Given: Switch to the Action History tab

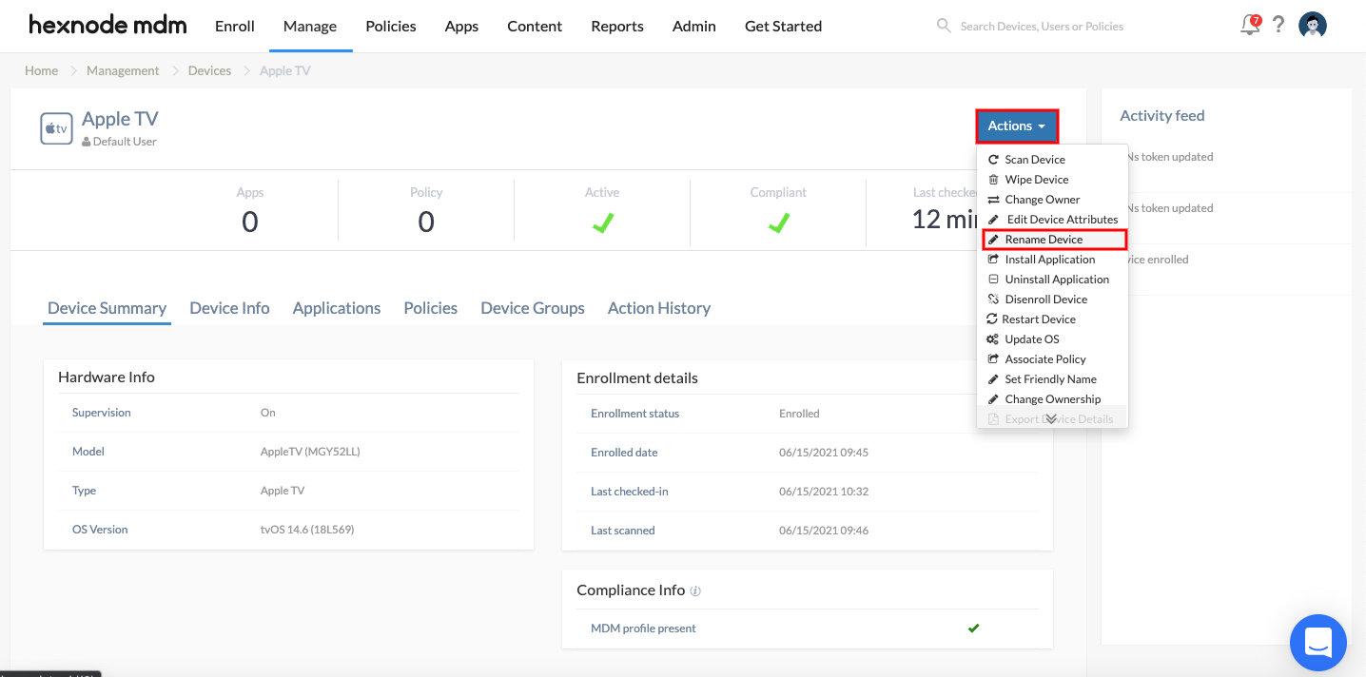Looking at the screenshot, I should tap(659, 308).
